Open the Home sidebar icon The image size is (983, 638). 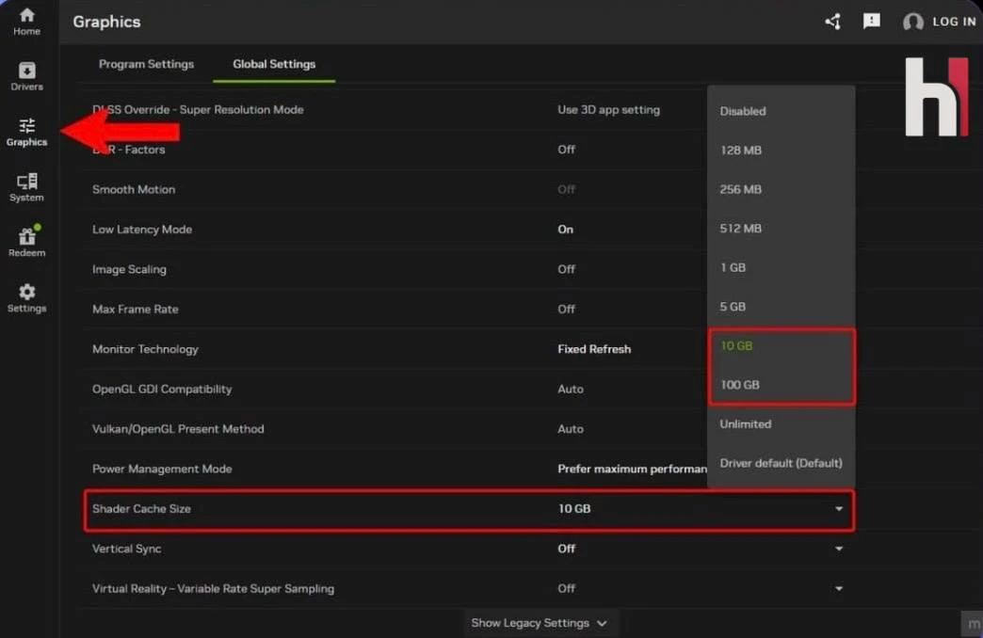(26, 21)
